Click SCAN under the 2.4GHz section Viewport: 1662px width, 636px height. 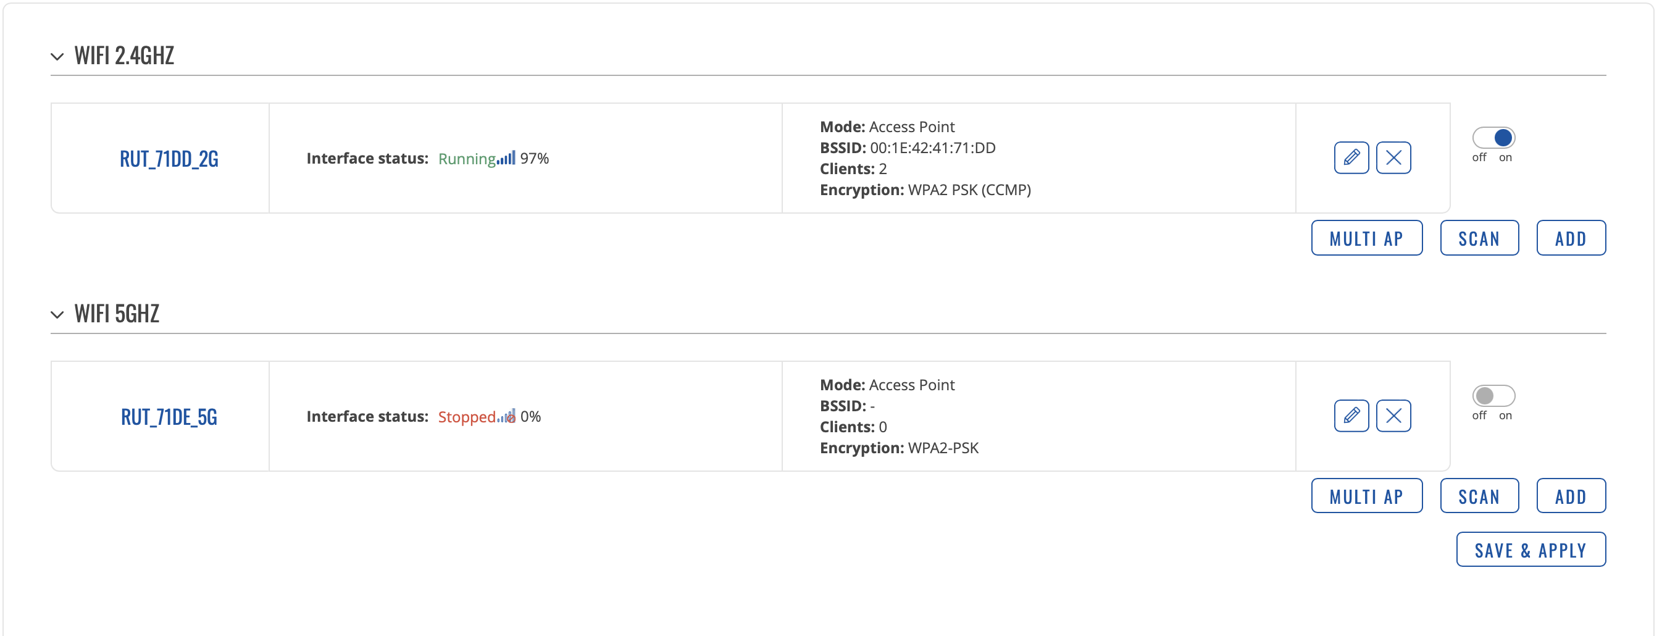pyautogui.click(x=1479, y=238)
